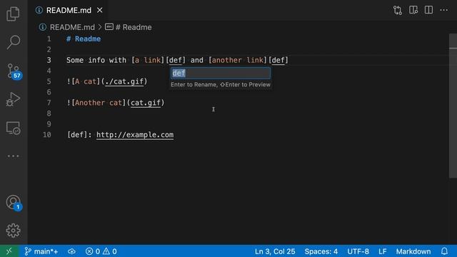This screenshot has height=257, width=457.
Task: Click line number 5 in the gutter
Action: click(49, 81)
